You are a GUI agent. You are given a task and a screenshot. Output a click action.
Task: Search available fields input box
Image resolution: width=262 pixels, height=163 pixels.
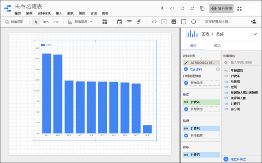(x=241, y=62)
